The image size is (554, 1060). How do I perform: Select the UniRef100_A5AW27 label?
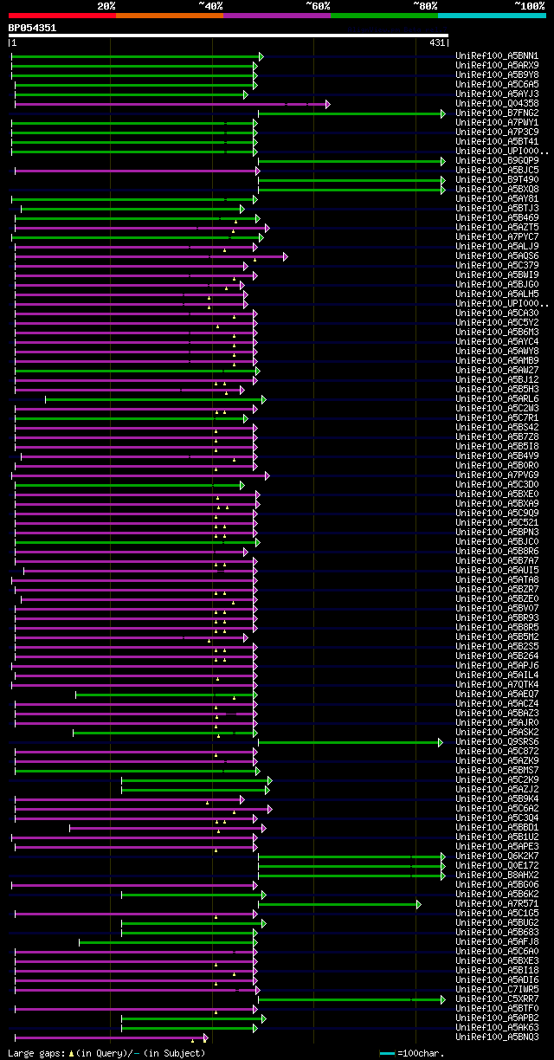coord(497,371)
